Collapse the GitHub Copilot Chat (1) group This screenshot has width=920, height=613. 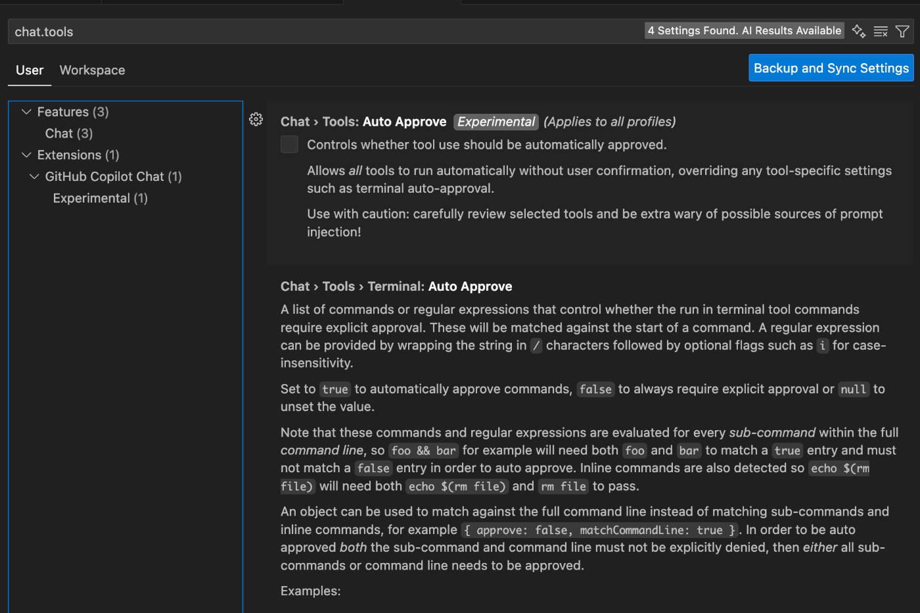pos(34,176)
